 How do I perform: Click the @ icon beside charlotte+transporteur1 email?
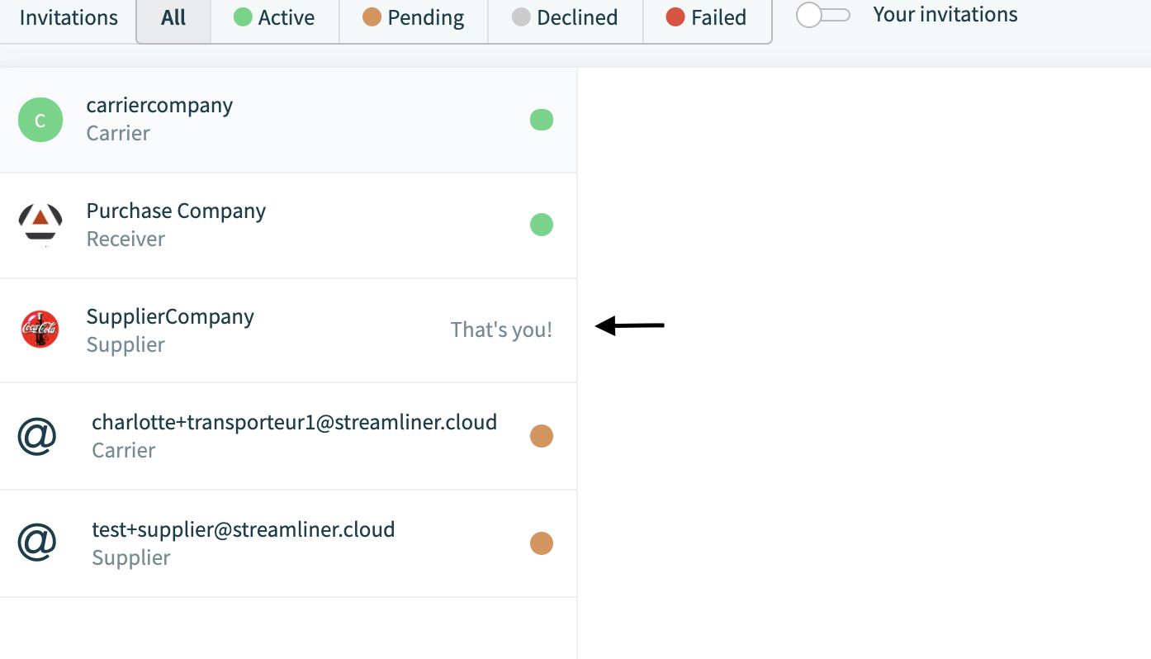[37, 436]
